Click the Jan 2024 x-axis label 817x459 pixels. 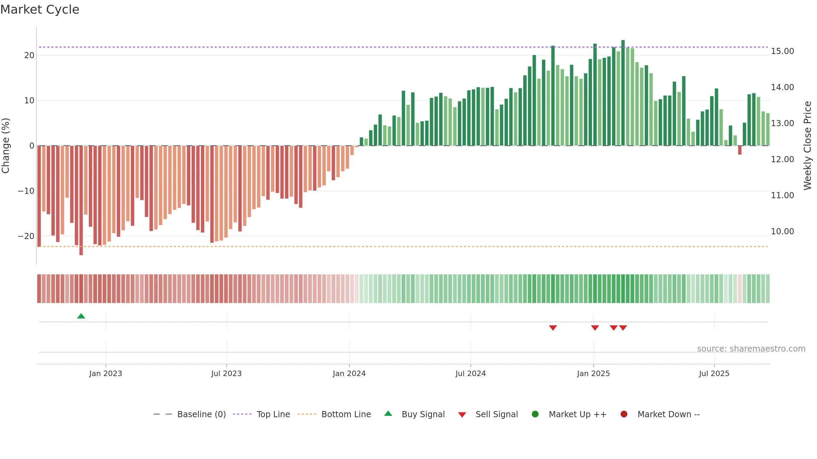coord(349,373)
